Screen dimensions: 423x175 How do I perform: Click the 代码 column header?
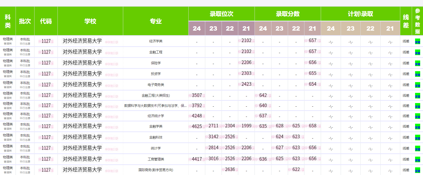(46, 21)
